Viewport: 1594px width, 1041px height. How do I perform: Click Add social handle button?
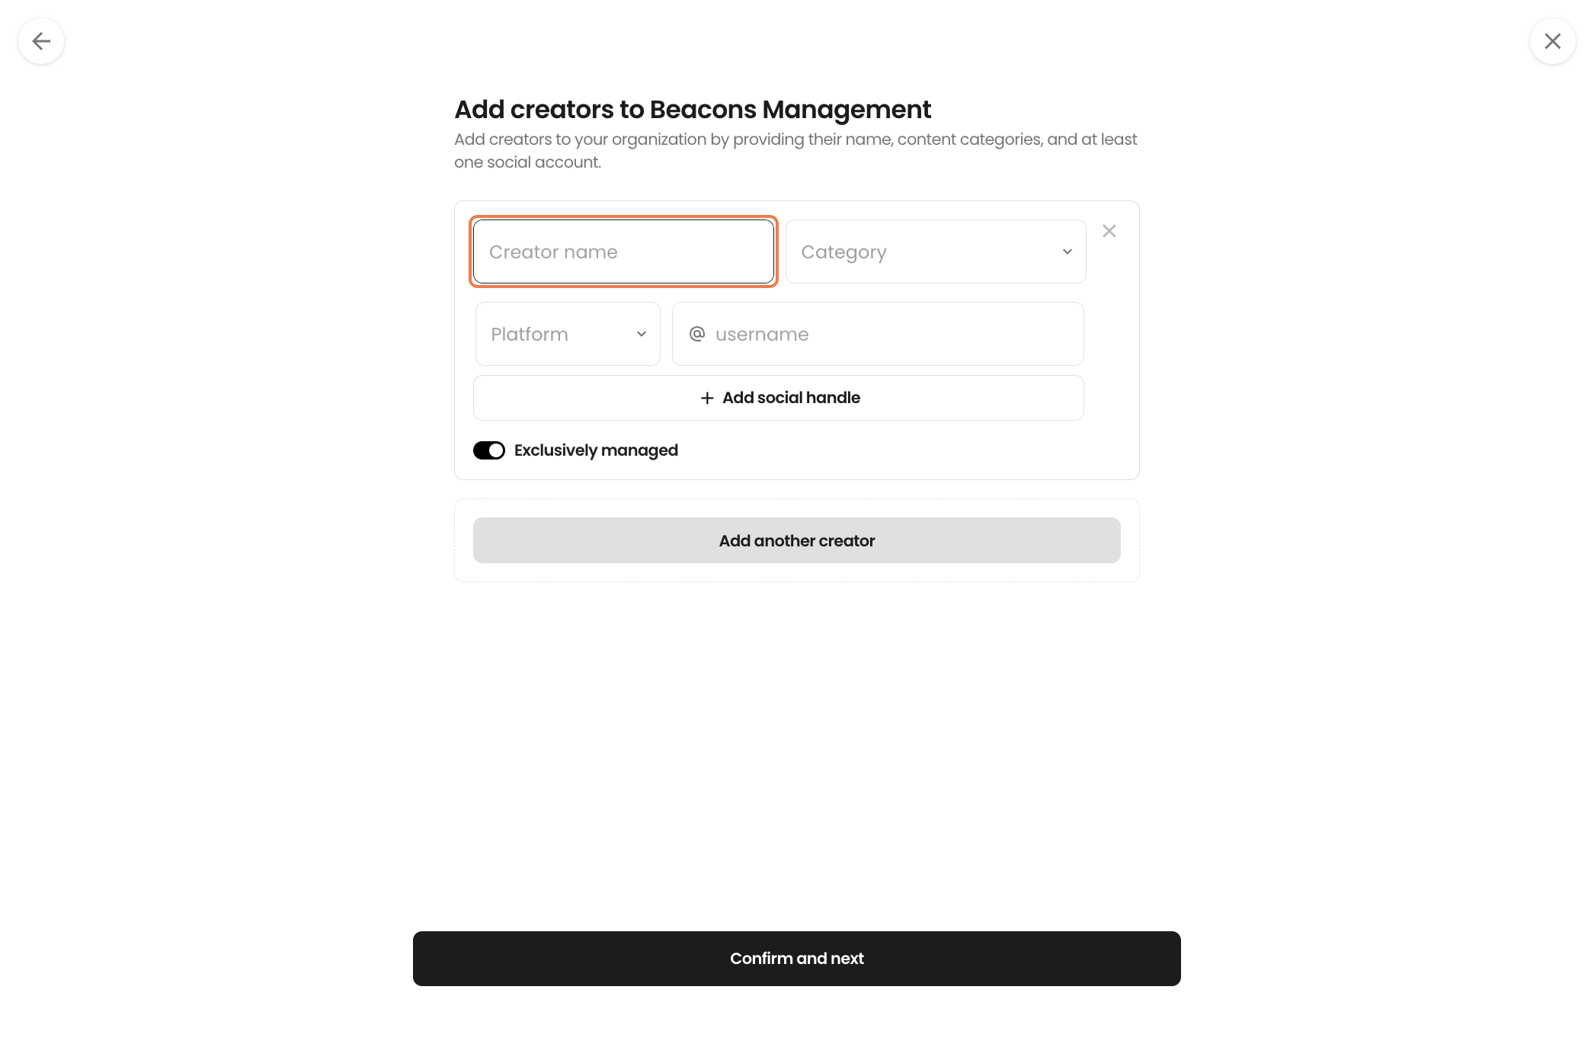[779, 398]
